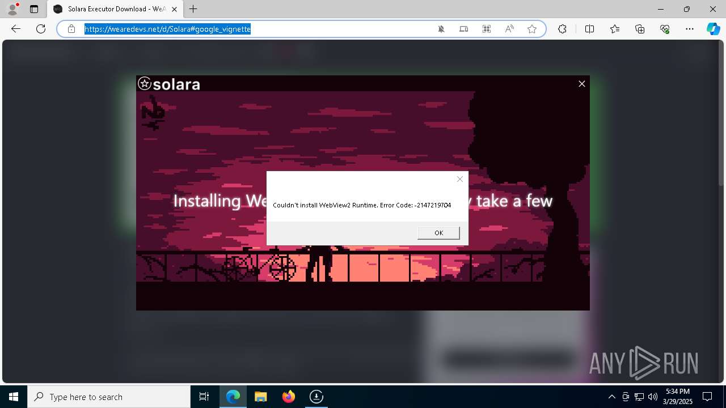Open the Edge screen cast icon
This screenshot has width=726, height=408.
click(x=464, y=29)
